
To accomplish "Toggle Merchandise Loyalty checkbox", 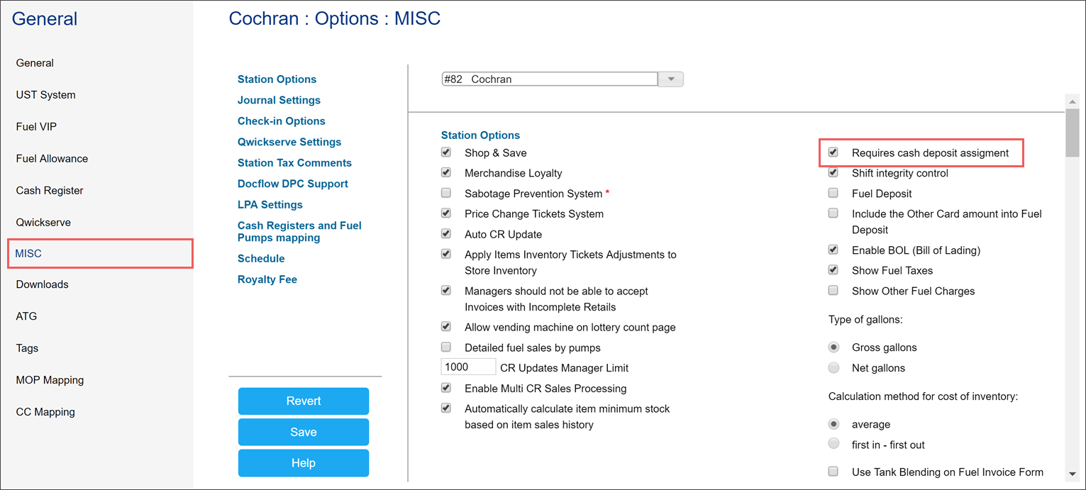I will click(x=446, y=172).
